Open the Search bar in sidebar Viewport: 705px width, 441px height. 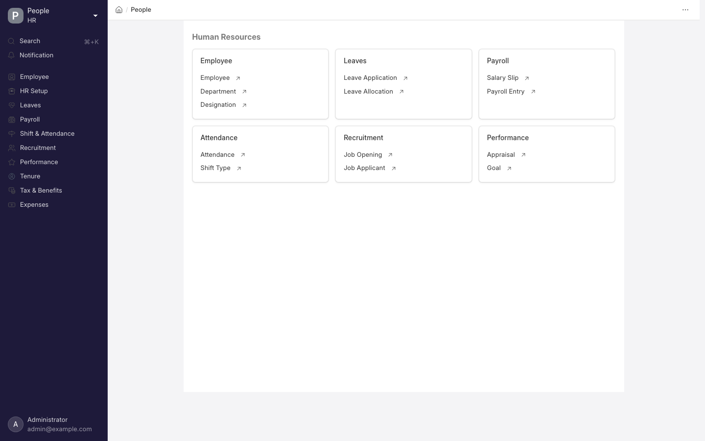53,41
